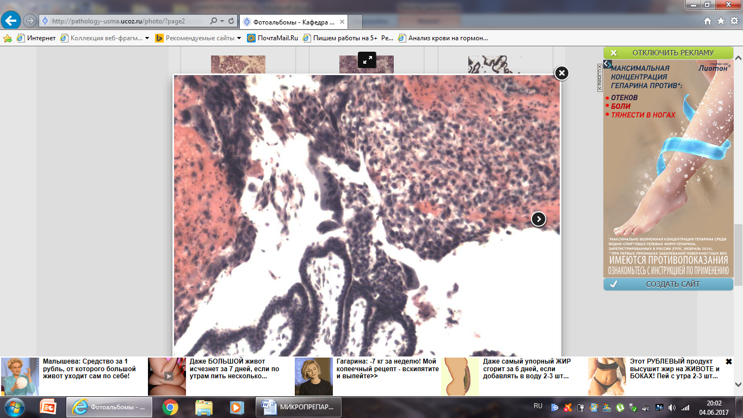
Task: Refresh the page with reload icon
Action: pyautogui.click(x=231, y=21)
